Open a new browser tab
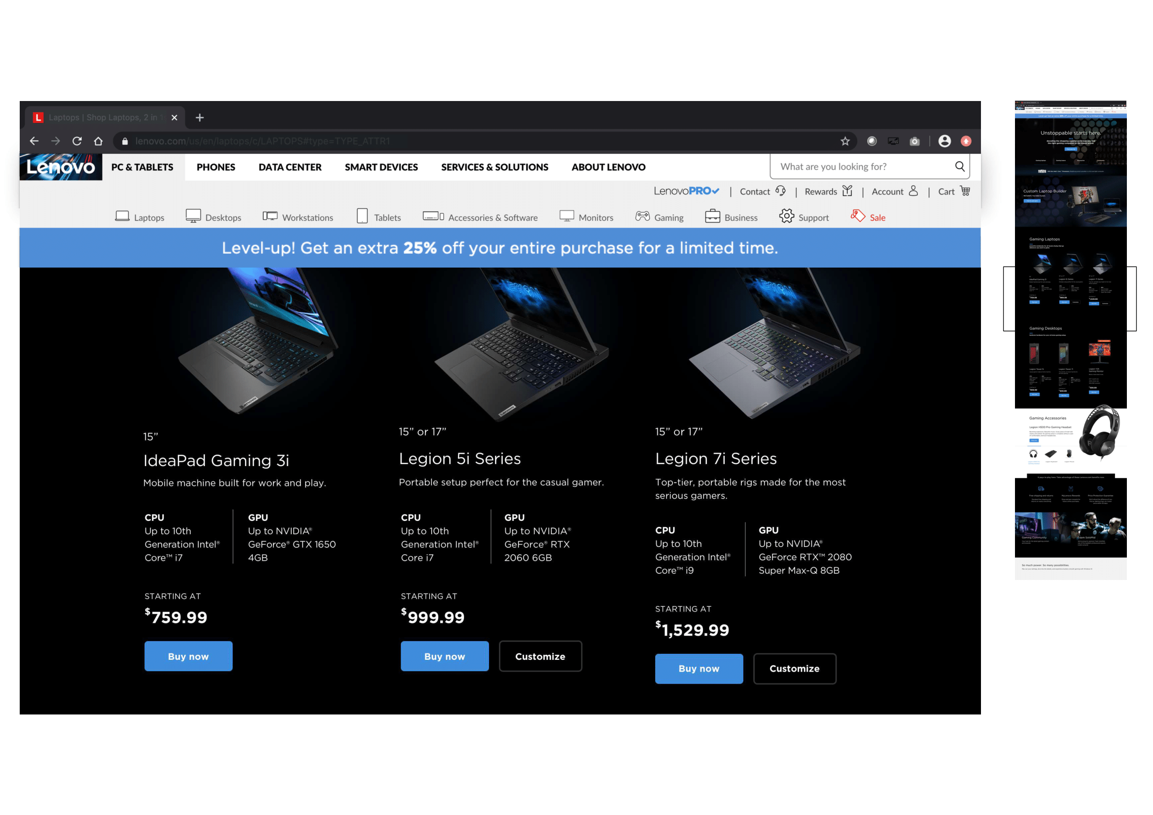The image size is (1153, 815). coord(200,117)
